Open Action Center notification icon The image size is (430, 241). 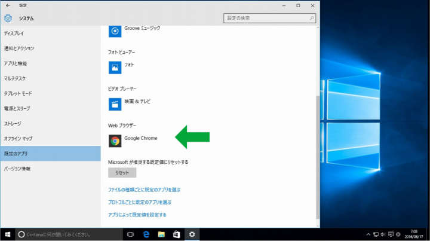point(391,234)
